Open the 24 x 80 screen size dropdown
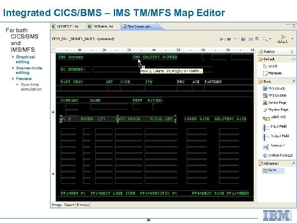The image size is (297, 223). 235,39
